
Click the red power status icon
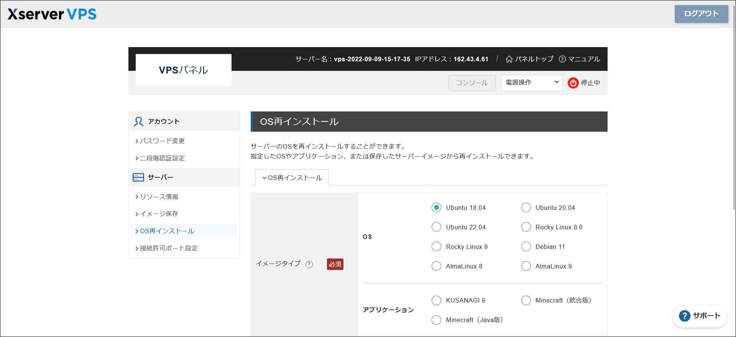click(x=573, y=83)
